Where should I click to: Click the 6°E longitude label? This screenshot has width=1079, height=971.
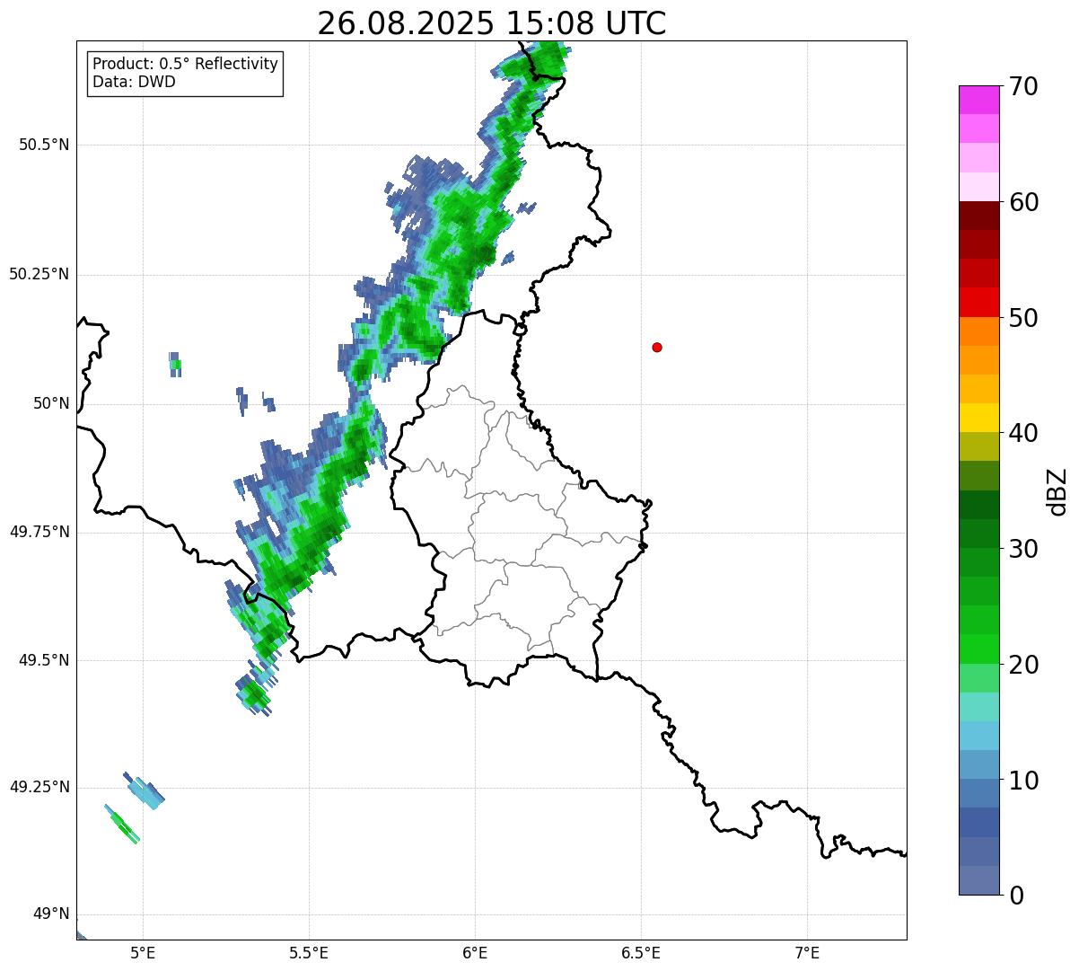[x=475, y=953]
